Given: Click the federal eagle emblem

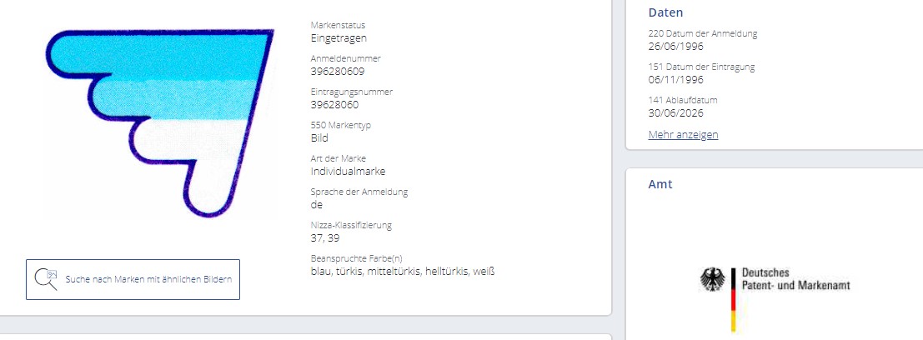Looking at the screenshot, I should (712, 280).
